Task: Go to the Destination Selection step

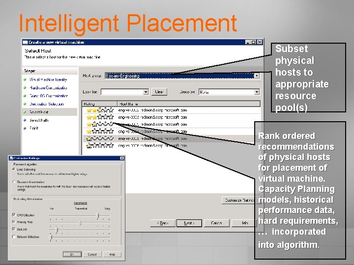Action: click(x=47, y=104)
